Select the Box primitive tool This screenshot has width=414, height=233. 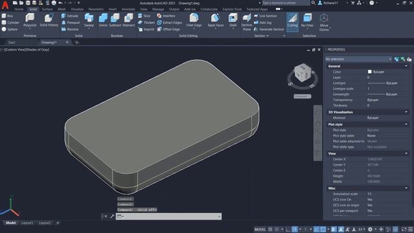pyautogui.click(x=7, y=16)
